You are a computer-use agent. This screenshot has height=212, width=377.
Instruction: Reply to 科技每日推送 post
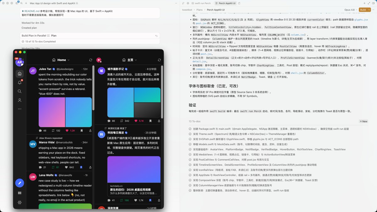(109, 200)
